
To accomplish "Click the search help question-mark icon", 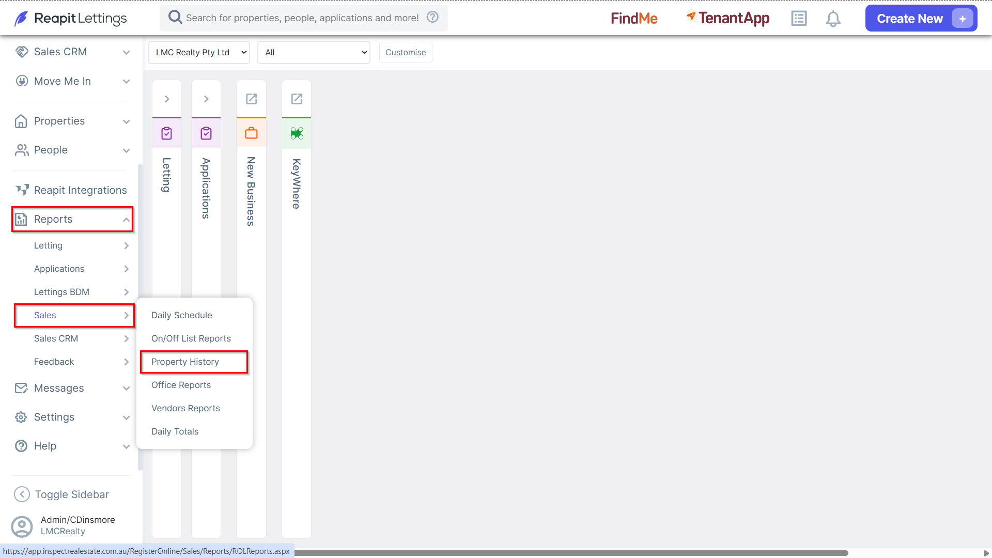I will (x=432, y=17).
